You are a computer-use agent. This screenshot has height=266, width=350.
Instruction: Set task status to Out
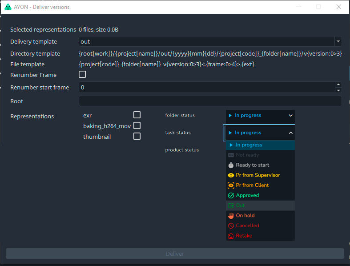click(260, 206)
